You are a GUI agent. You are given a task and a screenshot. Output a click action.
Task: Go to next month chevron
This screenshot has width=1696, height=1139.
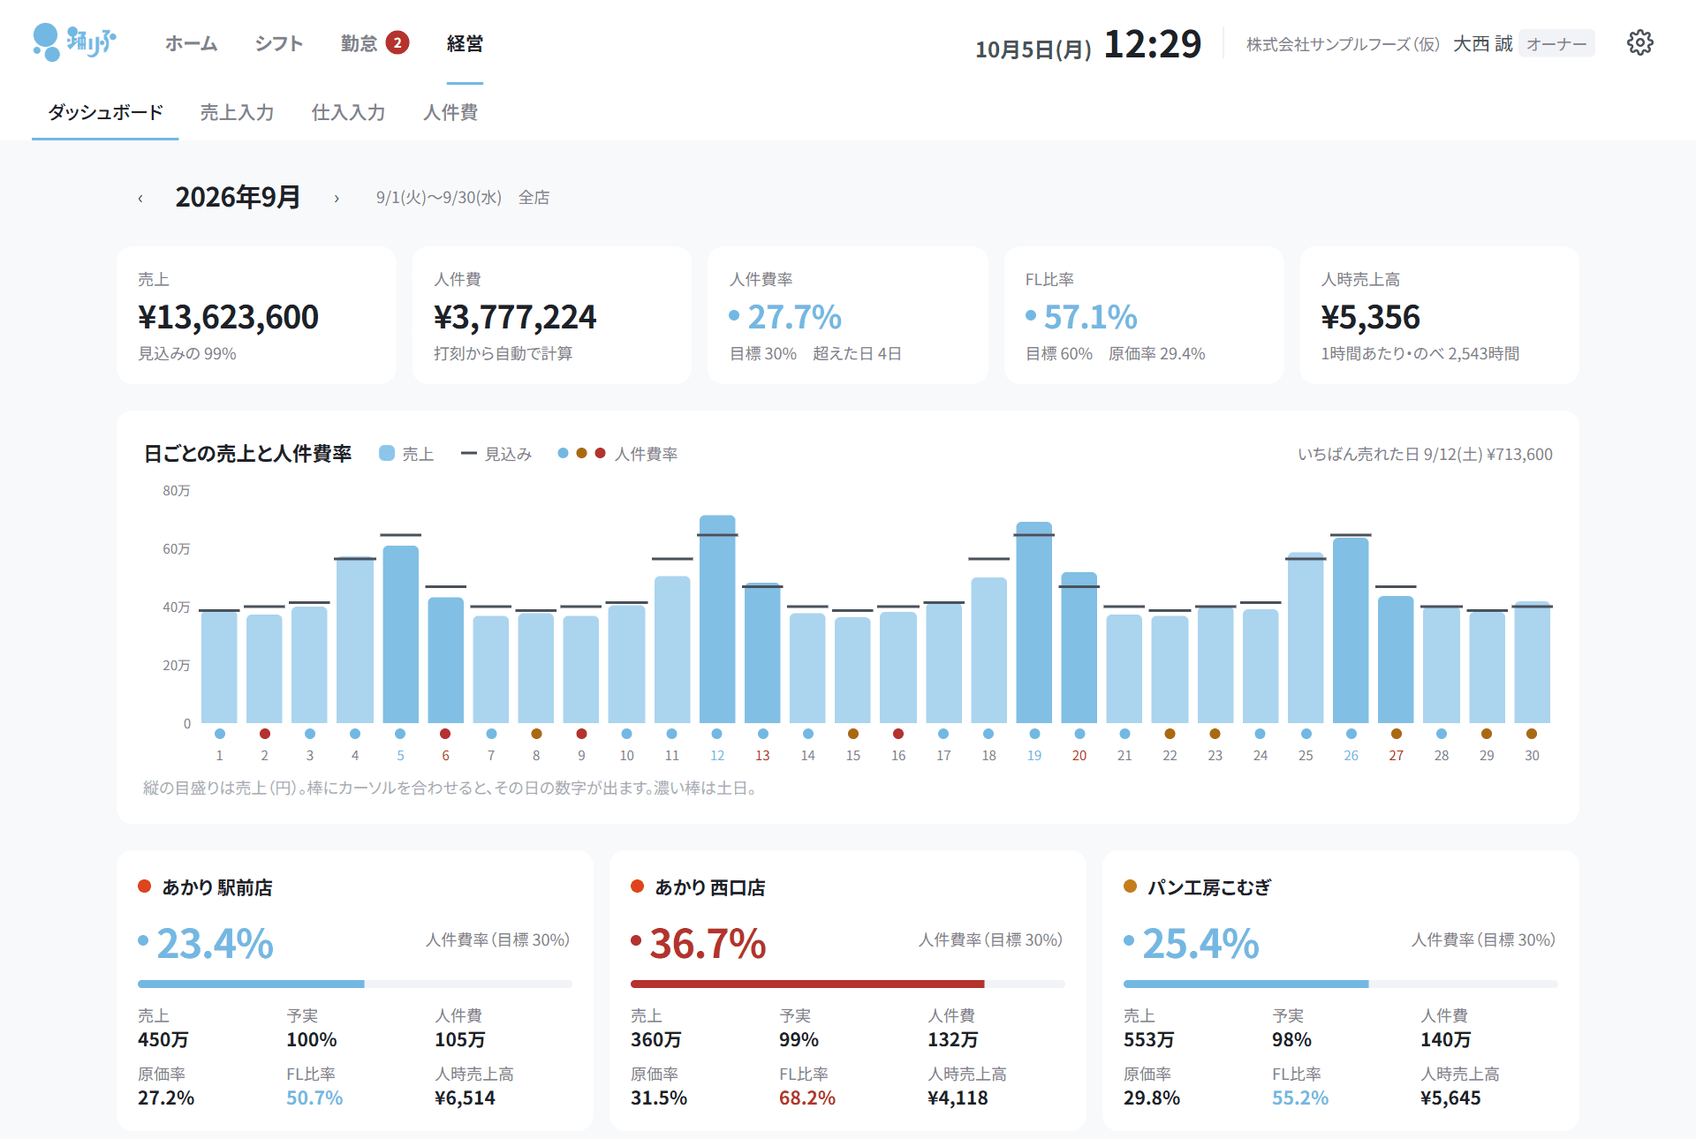tap(337, 198)
